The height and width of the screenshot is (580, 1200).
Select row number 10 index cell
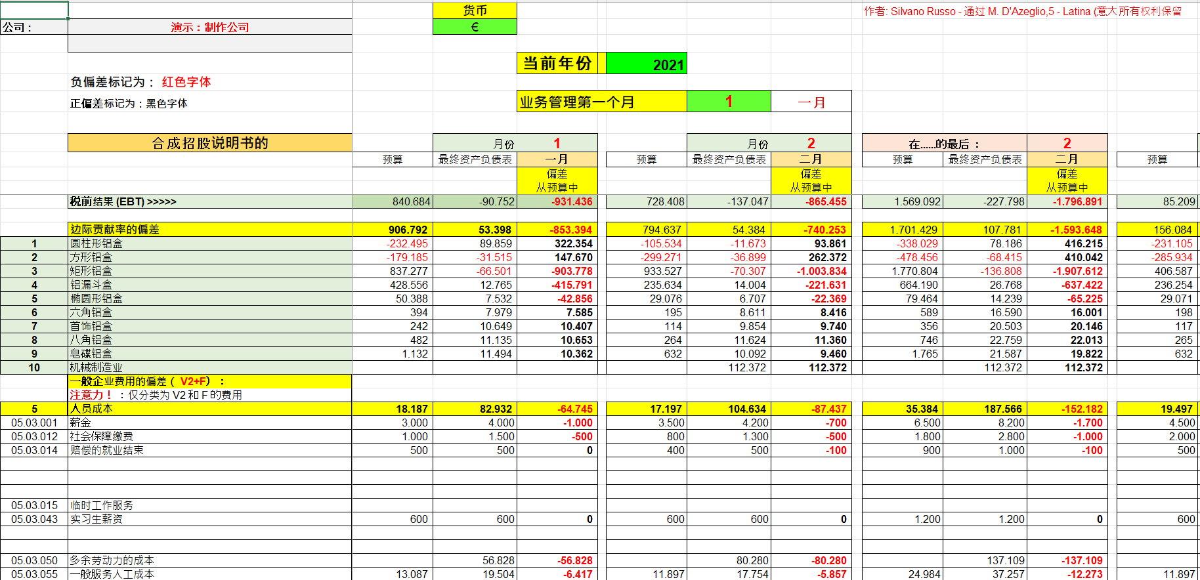coord(34,367)
